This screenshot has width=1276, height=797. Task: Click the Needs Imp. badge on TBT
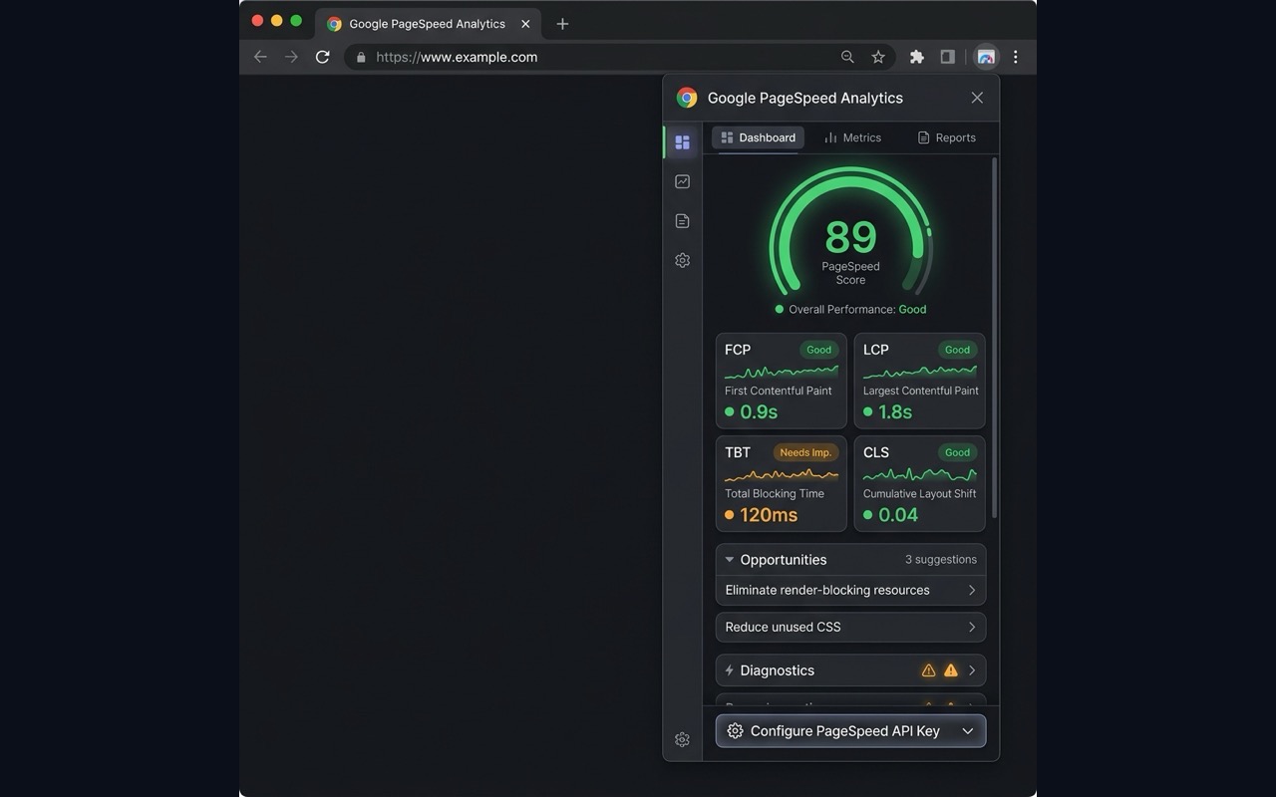[x=805, y=452]
